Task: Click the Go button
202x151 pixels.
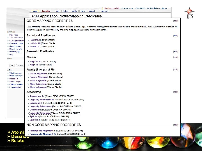Action: click(12, 66)
